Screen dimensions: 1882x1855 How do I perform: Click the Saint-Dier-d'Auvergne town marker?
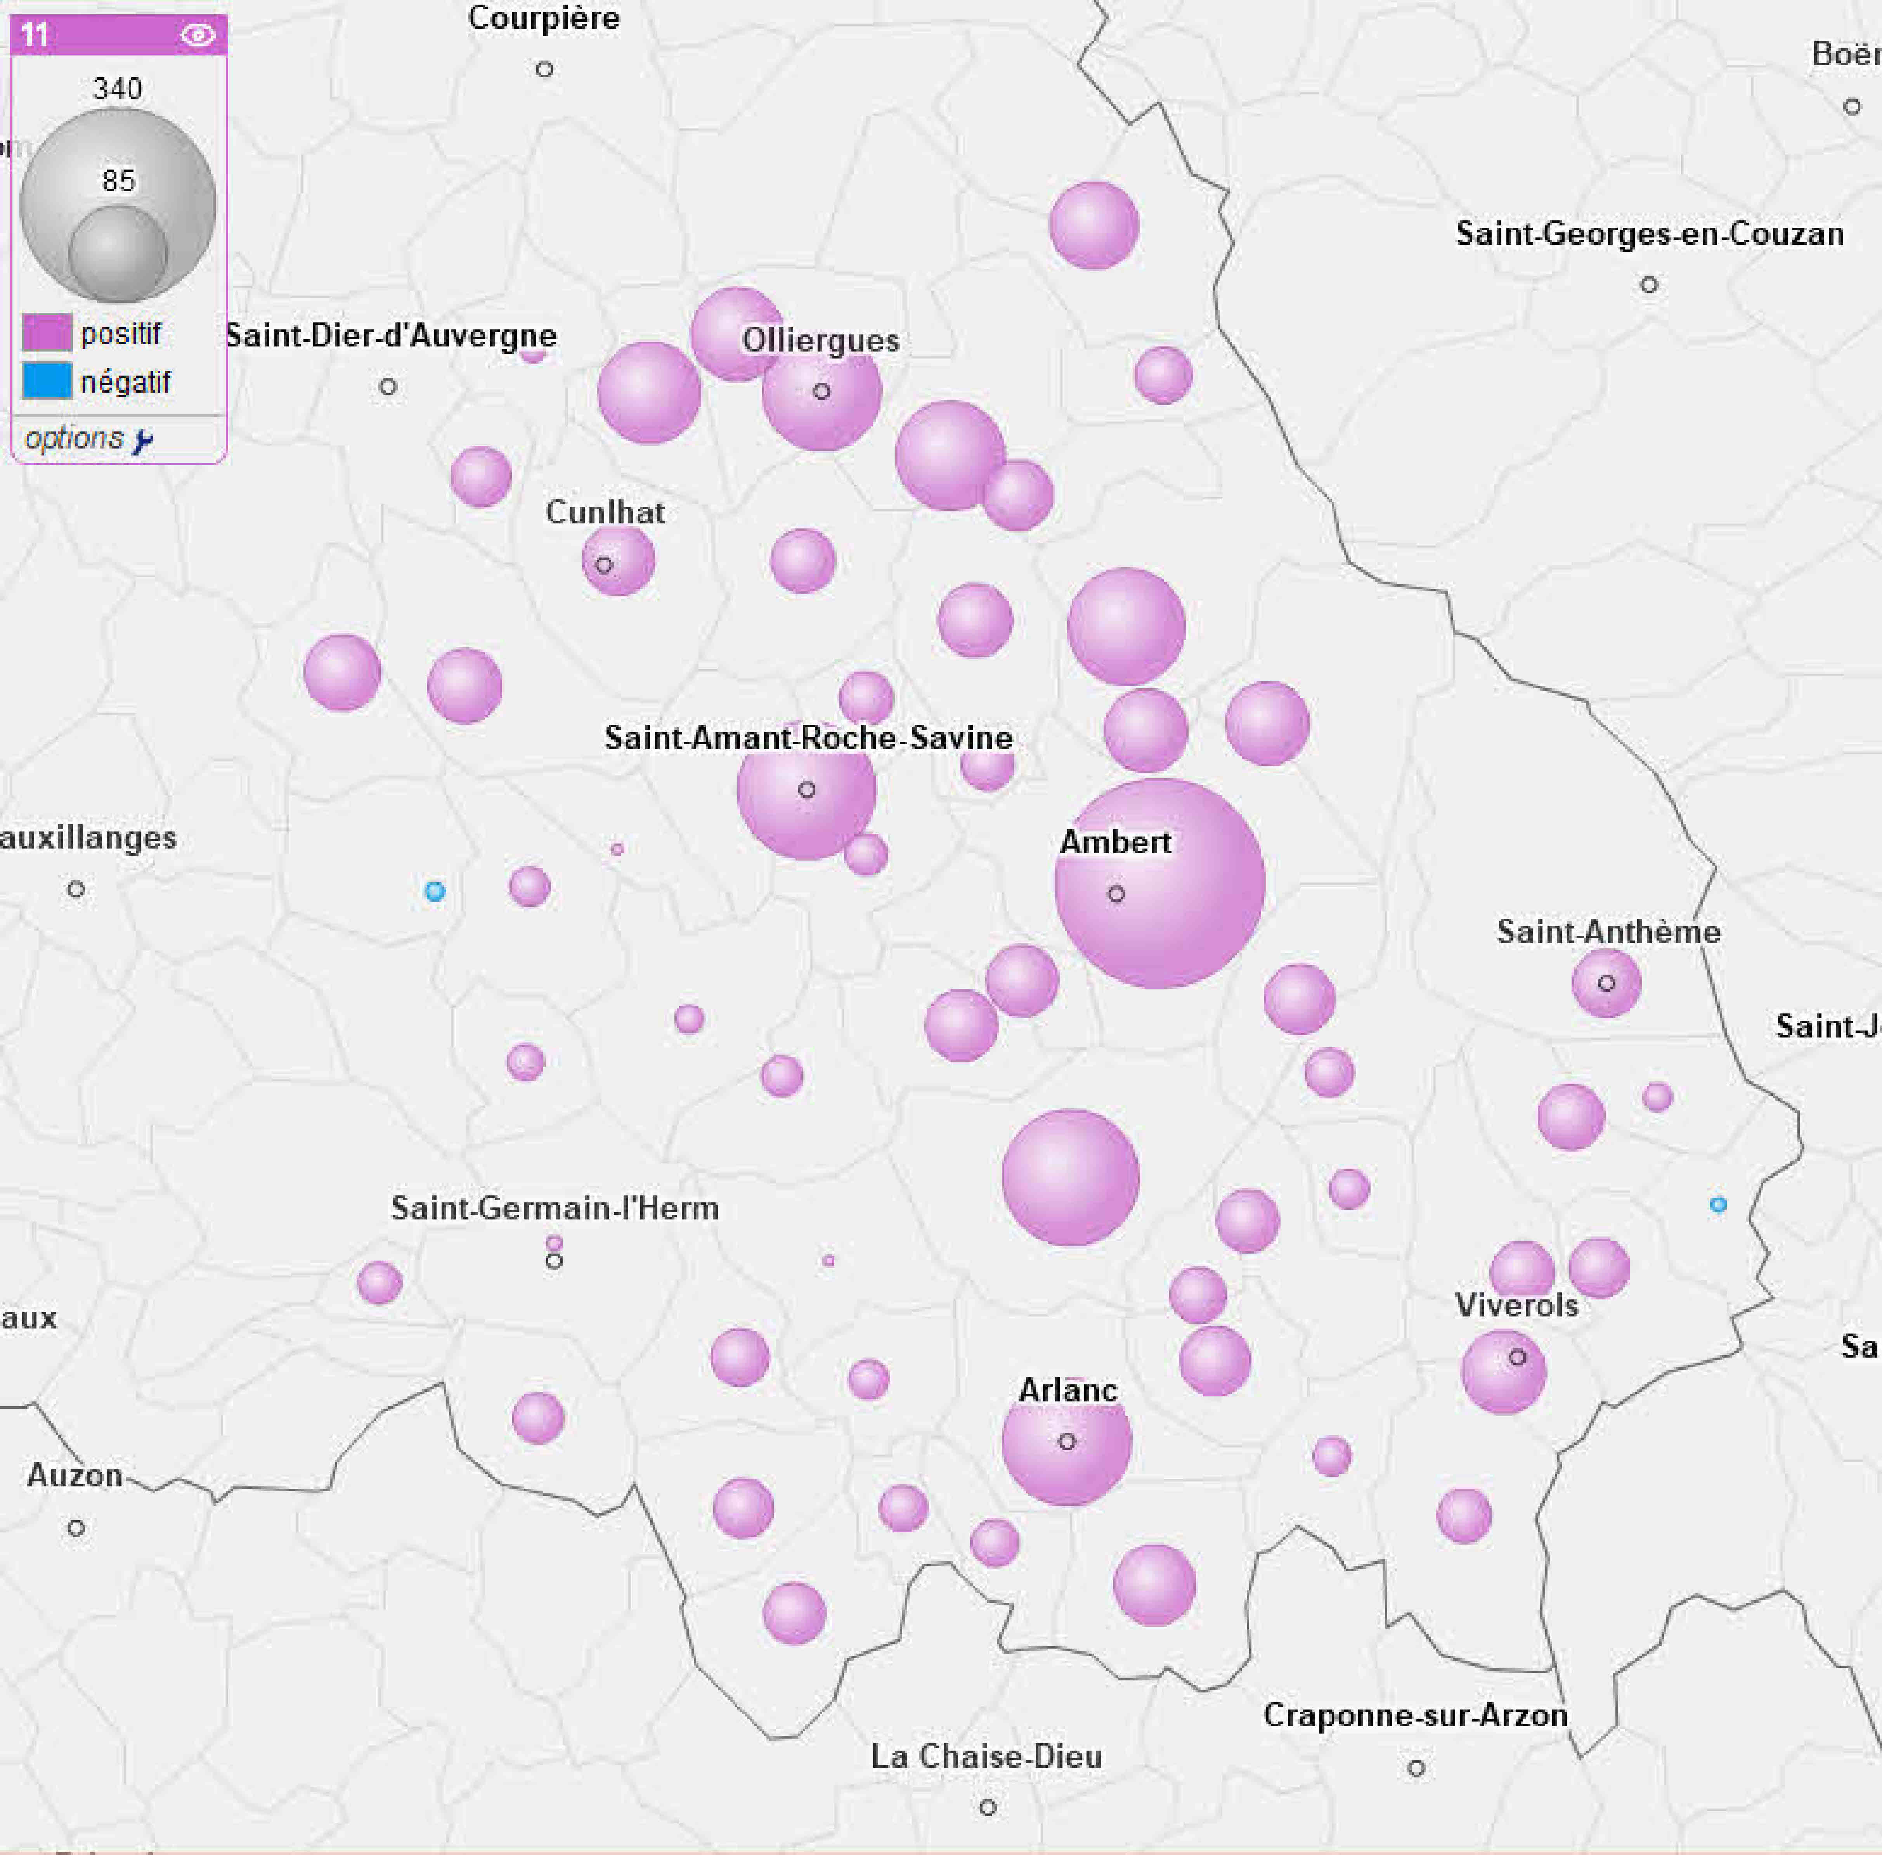point(388,386)
